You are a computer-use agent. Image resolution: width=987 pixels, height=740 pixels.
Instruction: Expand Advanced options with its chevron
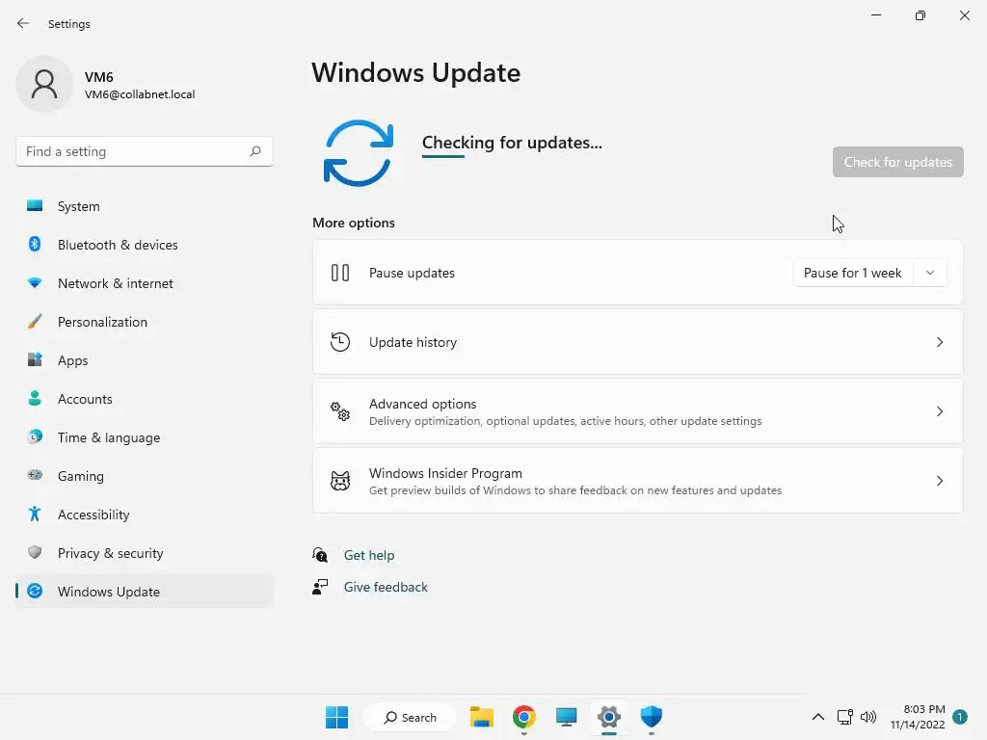point(939,411)
